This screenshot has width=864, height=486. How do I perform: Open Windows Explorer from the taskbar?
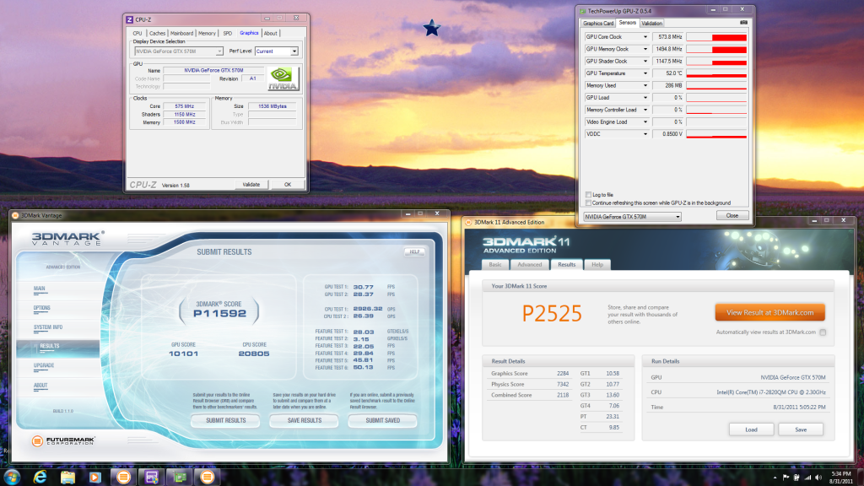tap(67, 478)
